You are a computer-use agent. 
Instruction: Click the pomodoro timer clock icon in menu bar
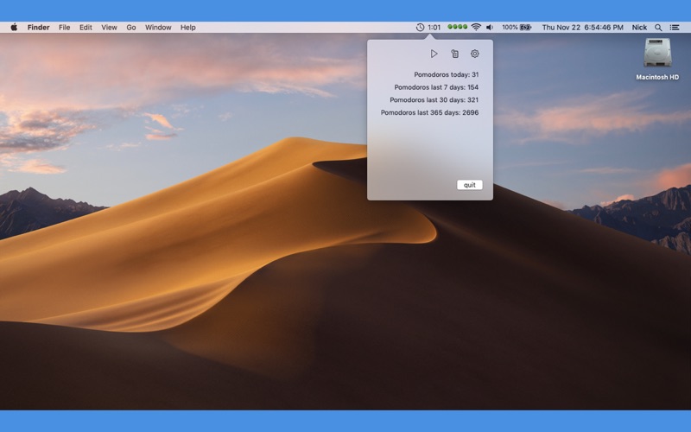click(420, 28)
